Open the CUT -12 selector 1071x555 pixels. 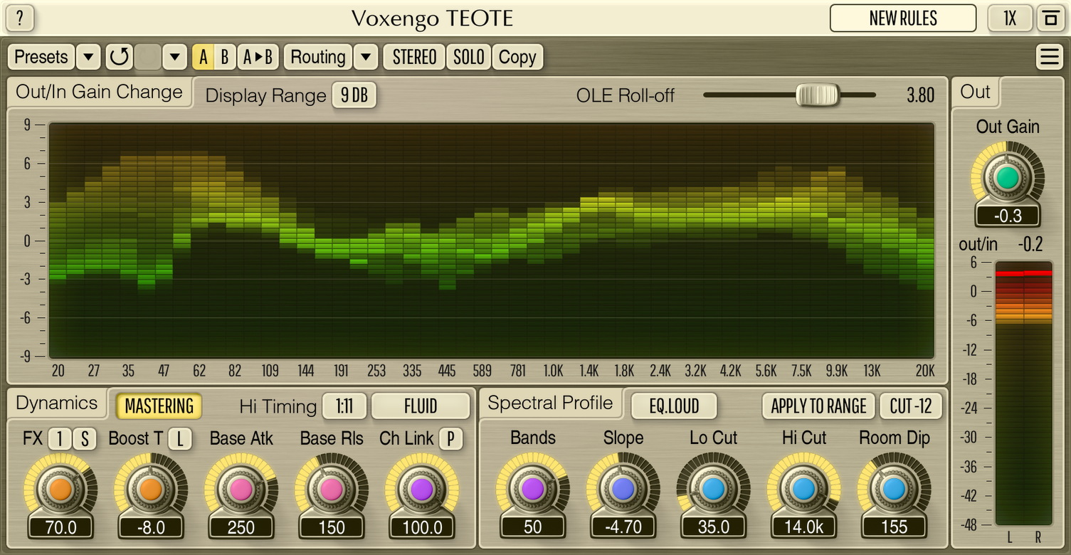pos(911,406)
